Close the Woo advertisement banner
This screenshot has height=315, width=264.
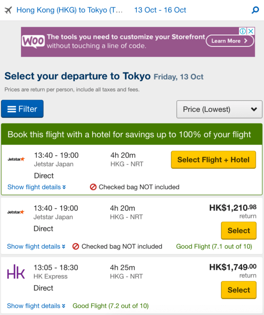click(x=251, y=31)
